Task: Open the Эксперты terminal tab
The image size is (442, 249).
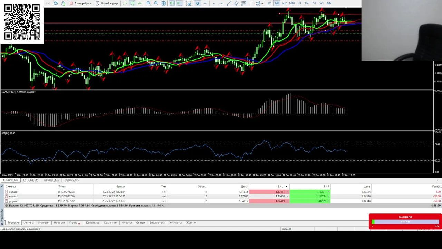Action: [x=175, y=223]
